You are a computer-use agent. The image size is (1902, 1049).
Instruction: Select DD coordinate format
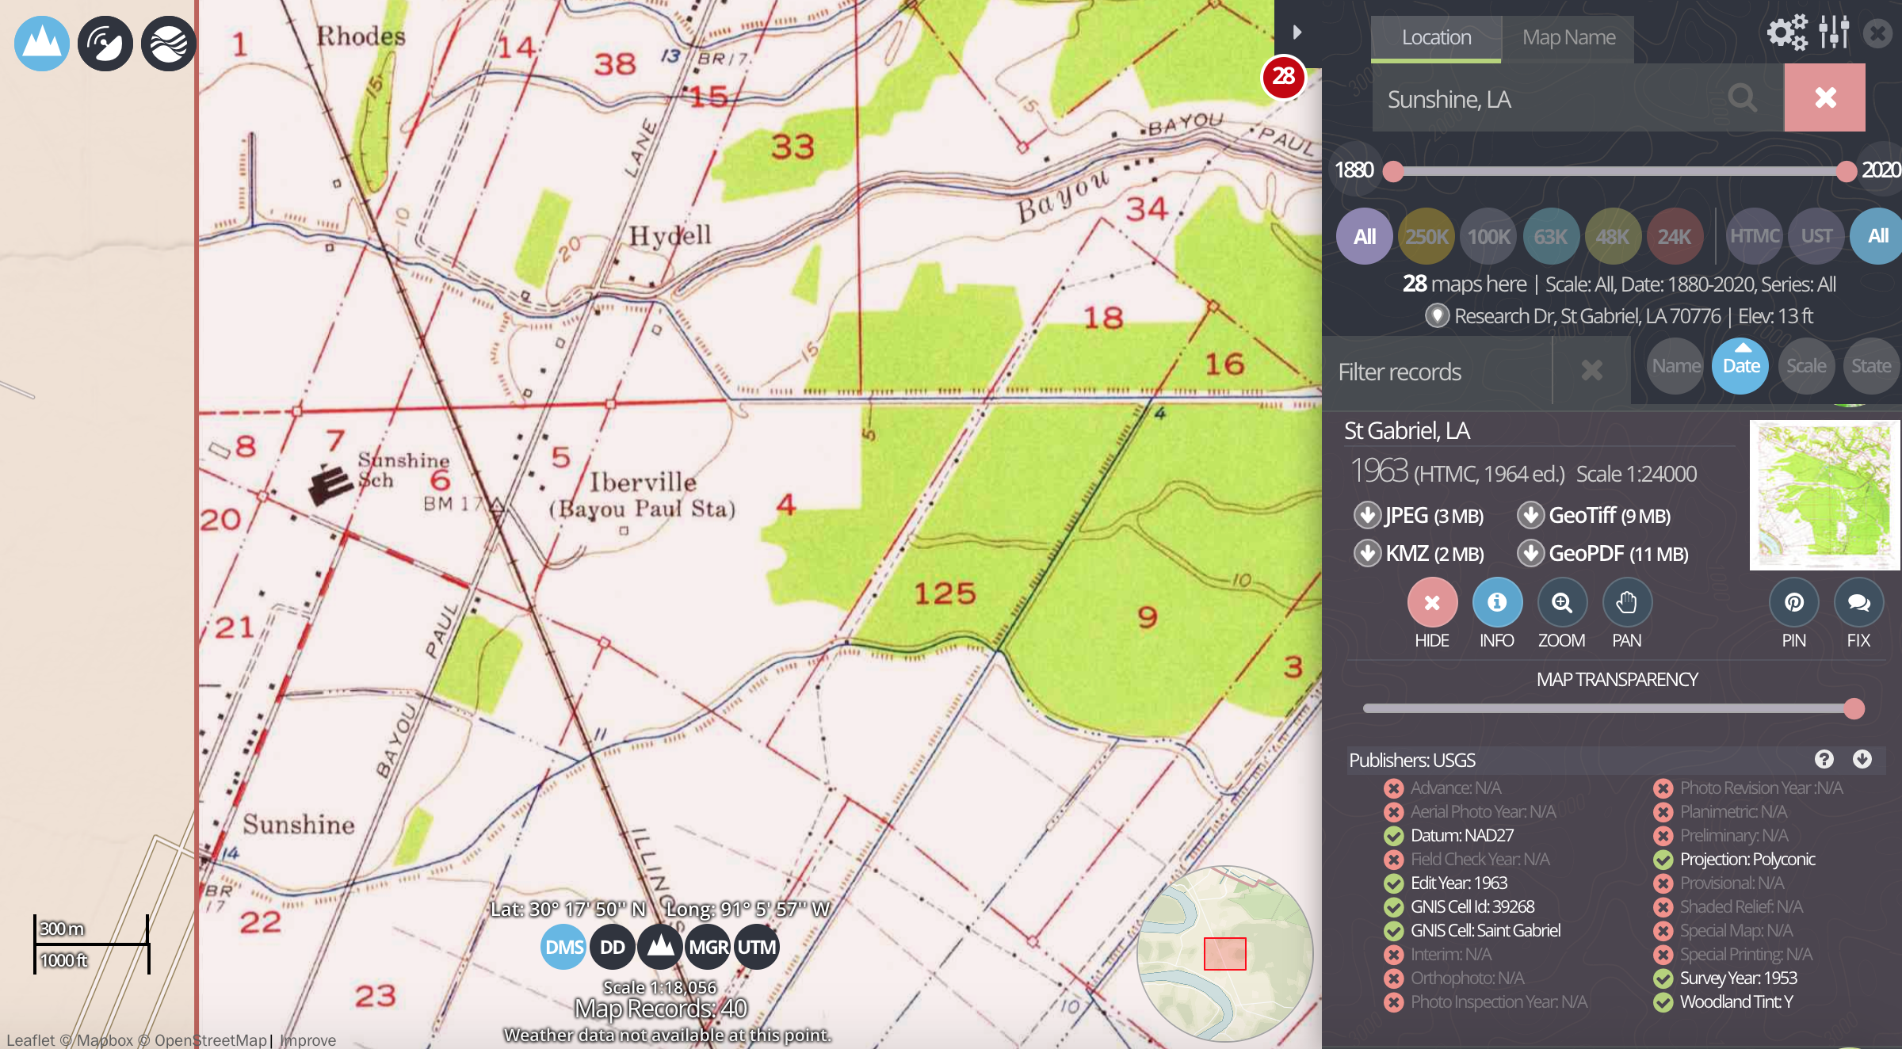coord(612,947)
